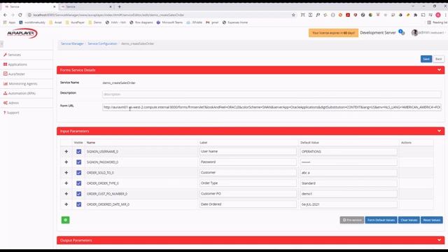Uncheck Visible for ORDER_ORDERED_DATE_MIR_0
The width and height of the screenshot is (448, 252).
78,204
